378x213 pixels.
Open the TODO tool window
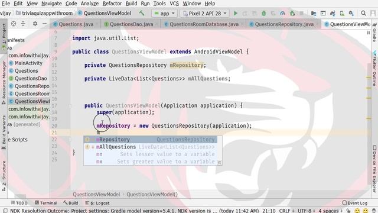pyautogui.click(x=19, y=203)
